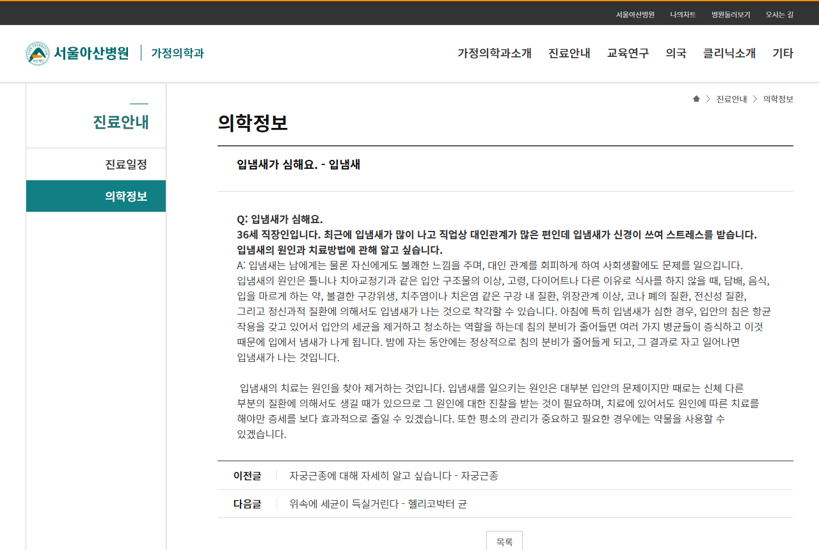Click 서울아산병원 logo text in header
The image size is (819, 550).
[x=91, y=53]
